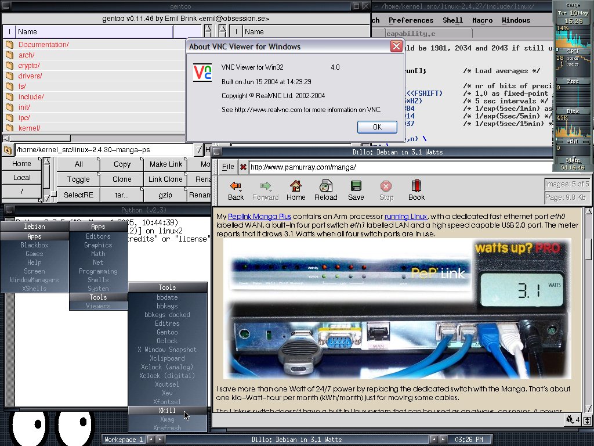The width and height of the screenshot is (594, 446).
Task: Select Xkill from the Tools menu
Action: click(167, 411)
